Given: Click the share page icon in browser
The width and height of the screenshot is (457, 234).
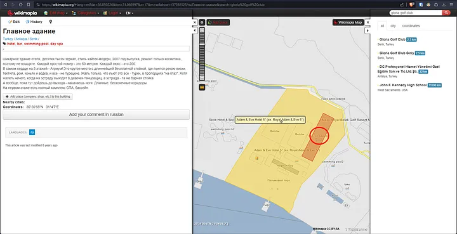Looking at the screenshot, I should (402, 4).
